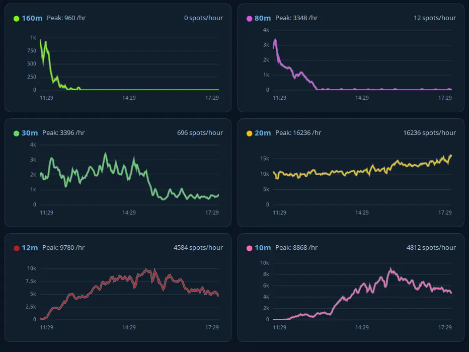Click the 'Peak: 8868 /hr' label
Image resolution: width=469 pixels, height=352 pixels.
click(296, 248)
